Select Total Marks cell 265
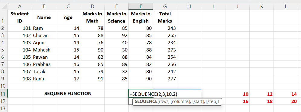Screen dimensions: 301x112 point(165,35)
